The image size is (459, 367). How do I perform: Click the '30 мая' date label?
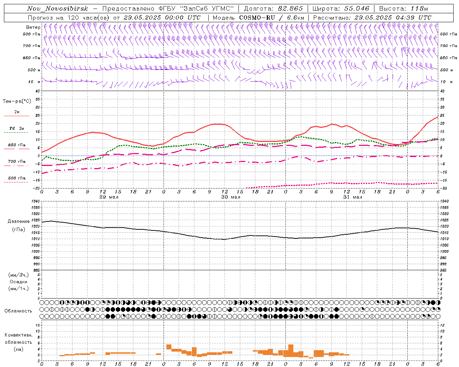point(231,197)
